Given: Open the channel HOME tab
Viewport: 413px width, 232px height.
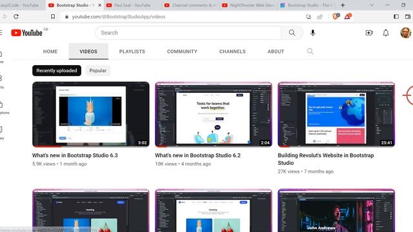Looking at the screenshot, I should 50,52.
